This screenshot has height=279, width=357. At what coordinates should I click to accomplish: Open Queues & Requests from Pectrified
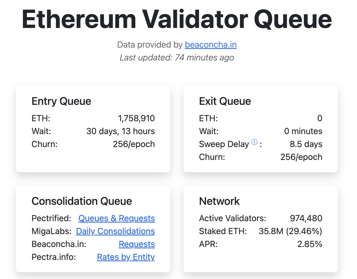116,218
